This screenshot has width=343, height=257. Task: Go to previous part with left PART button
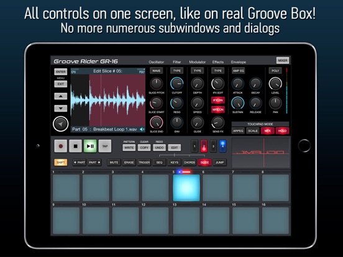pos(79,163)
